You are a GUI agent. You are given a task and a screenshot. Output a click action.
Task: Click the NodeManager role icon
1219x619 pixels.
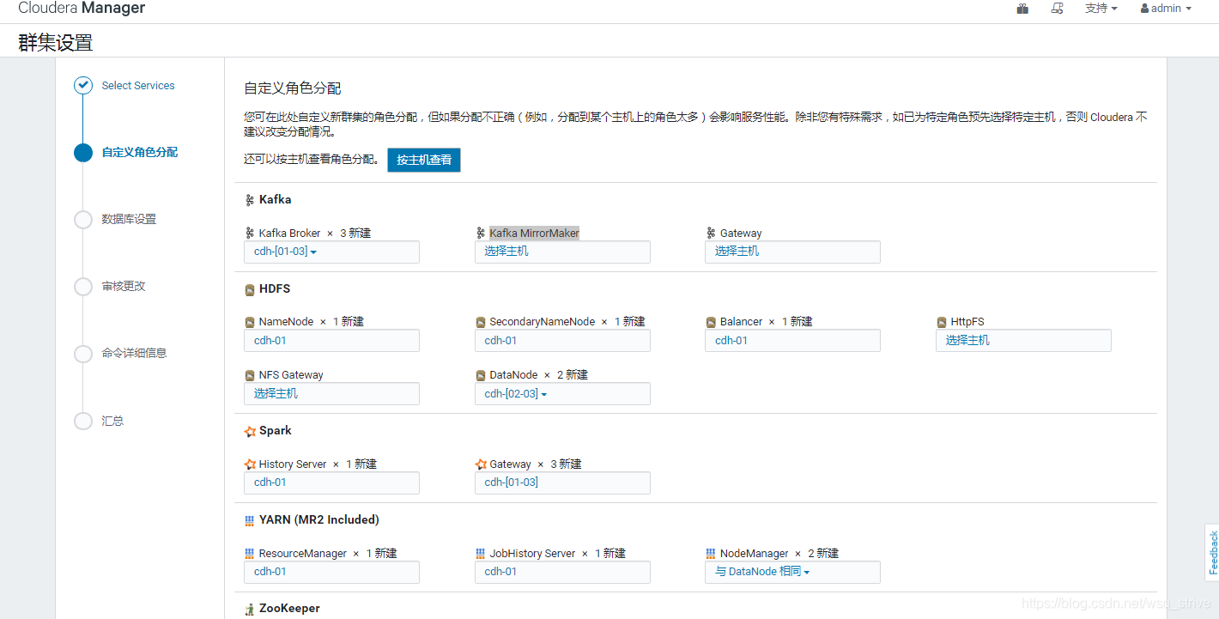tap(711, 554)
